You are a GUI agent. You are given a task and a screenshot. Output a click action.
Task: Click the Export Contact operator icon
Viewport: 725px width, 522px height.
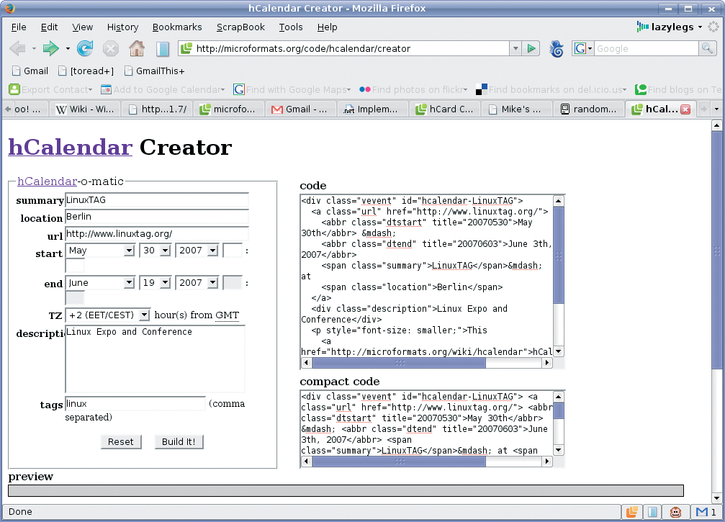pos(14,89)
